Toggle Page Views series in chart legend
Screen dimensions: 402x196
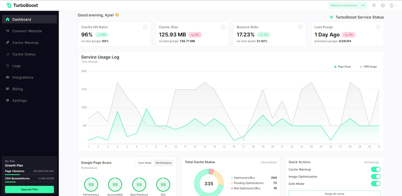coord(343,67)
